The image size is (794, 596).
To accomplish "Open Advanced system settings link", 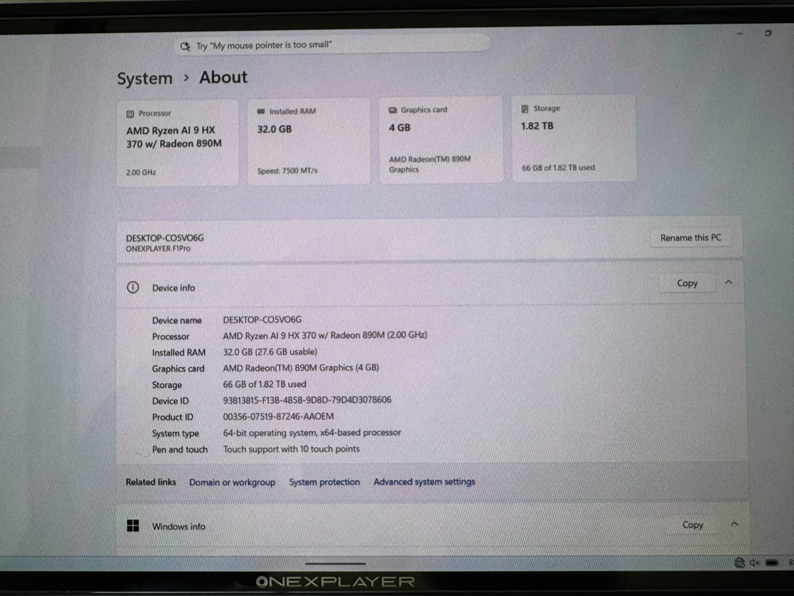I will coord(424,481).
